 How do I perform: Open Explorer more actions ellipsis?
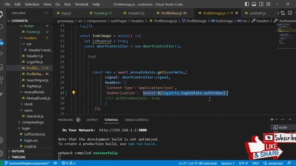[x=46, y=13]
